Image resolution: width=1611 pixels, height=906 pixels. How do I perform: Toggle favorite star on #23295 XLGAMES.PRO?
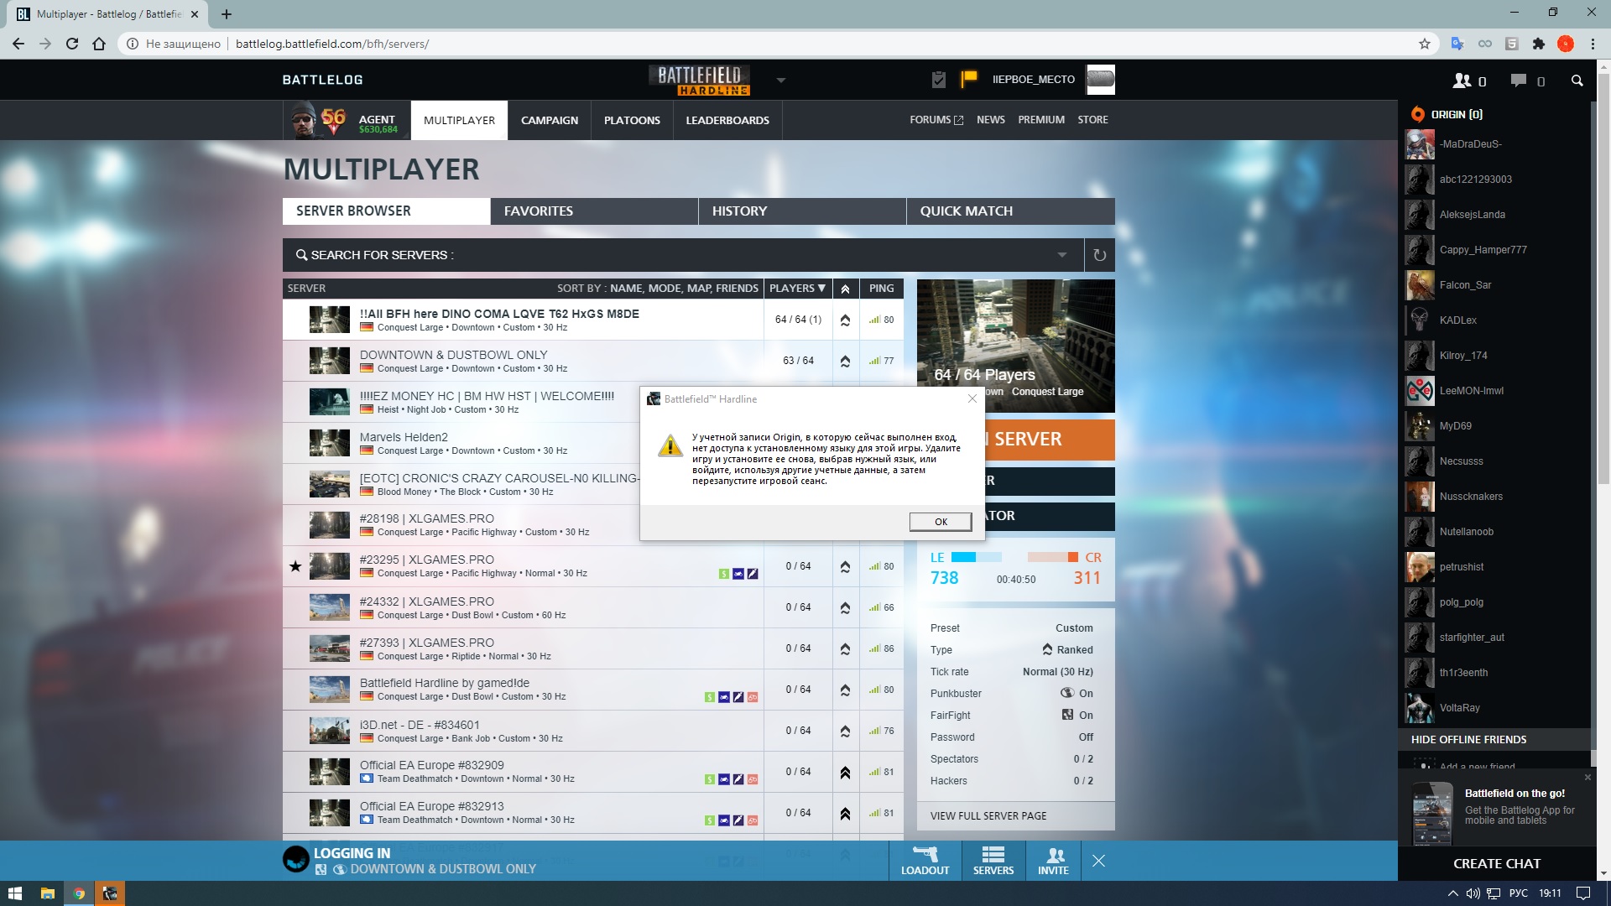pyautogui.click(x=295, y=566)
